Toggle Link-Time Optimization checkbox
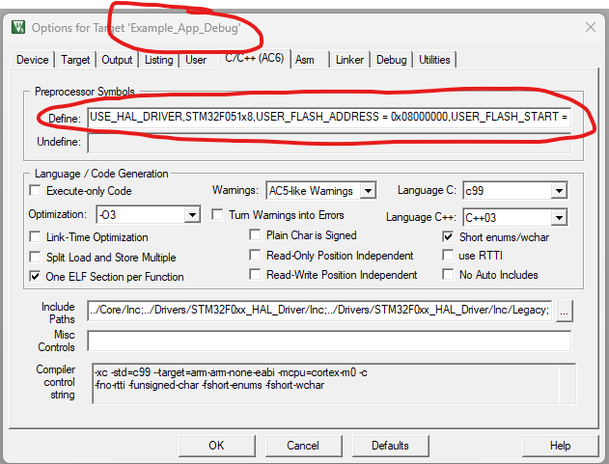The height and width of the screenshot is (464, 609). click(x=37, y=237)
